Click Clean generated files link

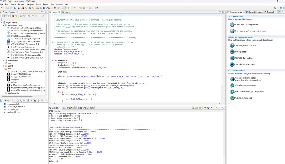pos(244,98)
